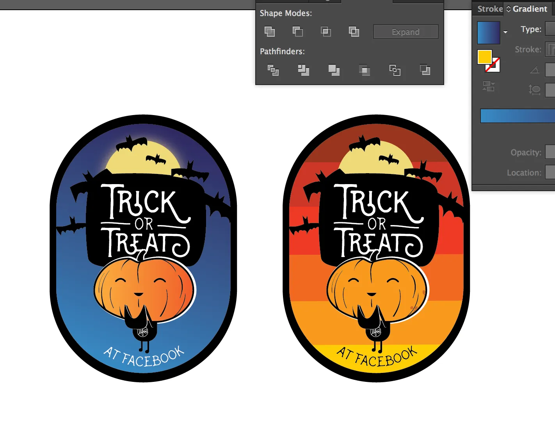This screenshot has width=555, height=447.
Task: Click the Exclude shape mode icon
Action: coord(354,32)
